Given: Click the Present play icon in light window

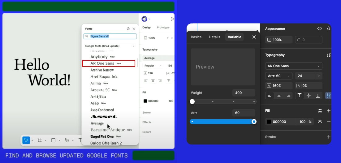Looking at the screenshot, I should pos(172,19).
